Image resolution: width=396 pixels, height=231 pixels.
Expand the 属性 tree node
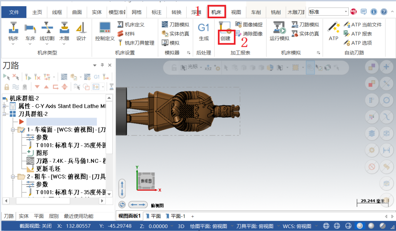tap(4, 106)
